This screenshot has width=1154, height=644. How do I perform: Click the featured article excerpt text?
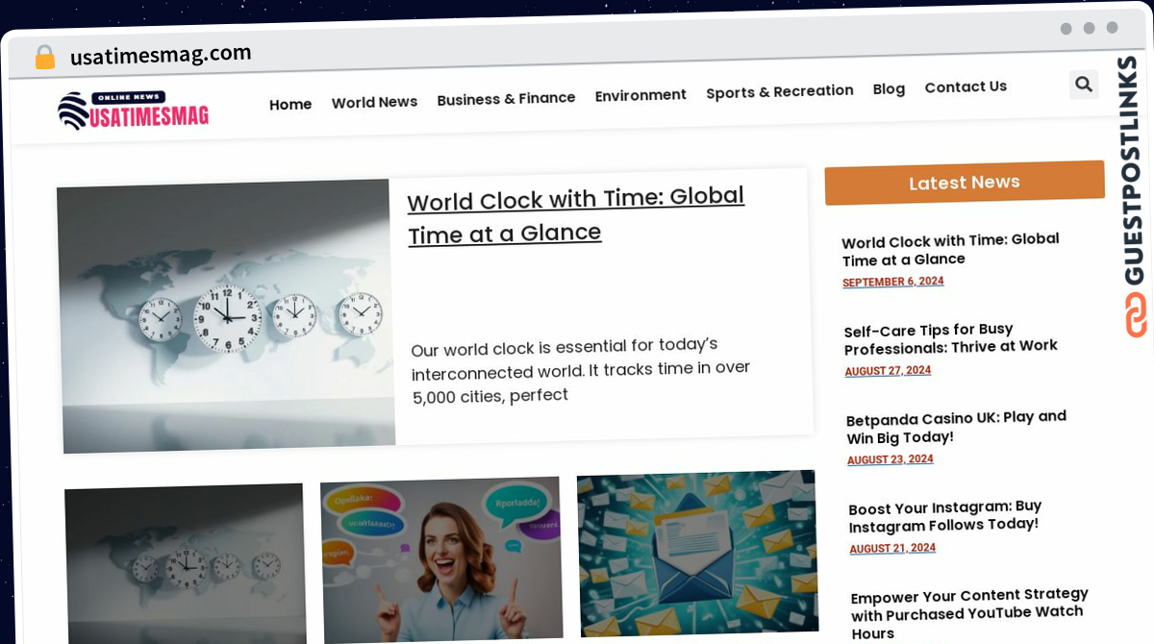point(580,371)
